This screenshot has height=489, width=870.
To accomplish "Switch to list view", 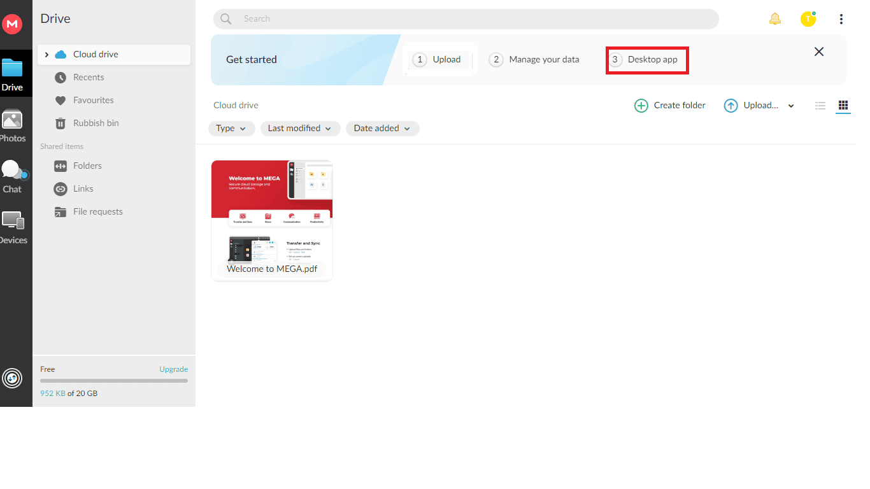I will 820,106.
